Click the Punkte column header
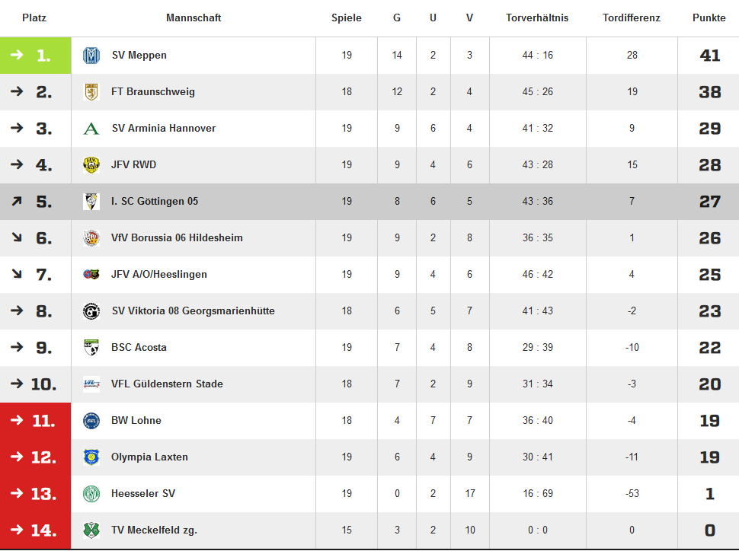Screen dimensions: 739x551 click(709, 18)
